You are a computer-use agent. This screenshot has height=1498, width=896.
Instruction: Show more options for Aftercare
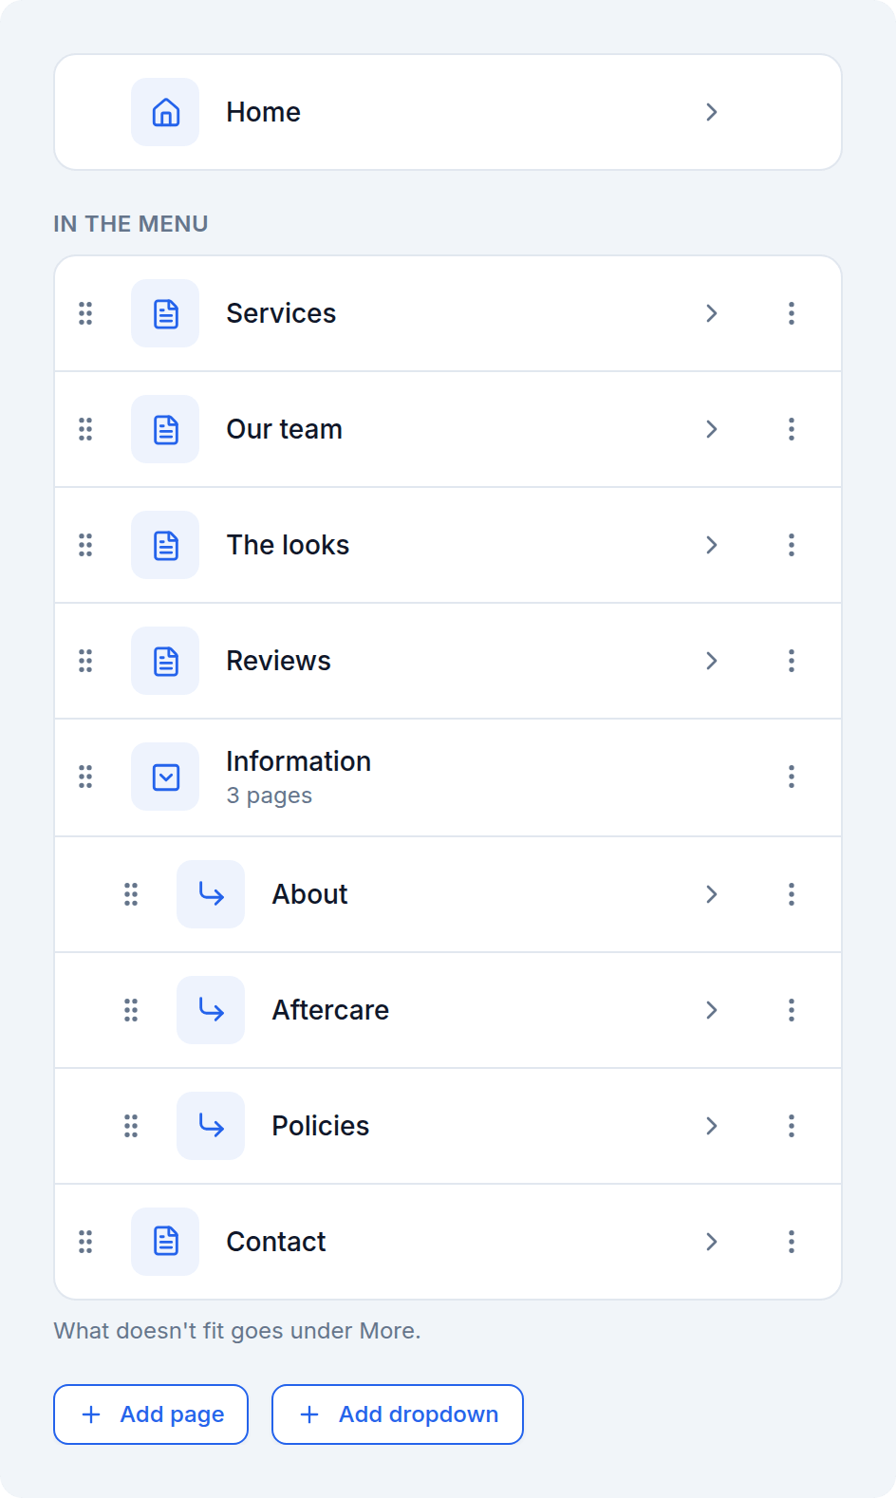(792, 1010)
